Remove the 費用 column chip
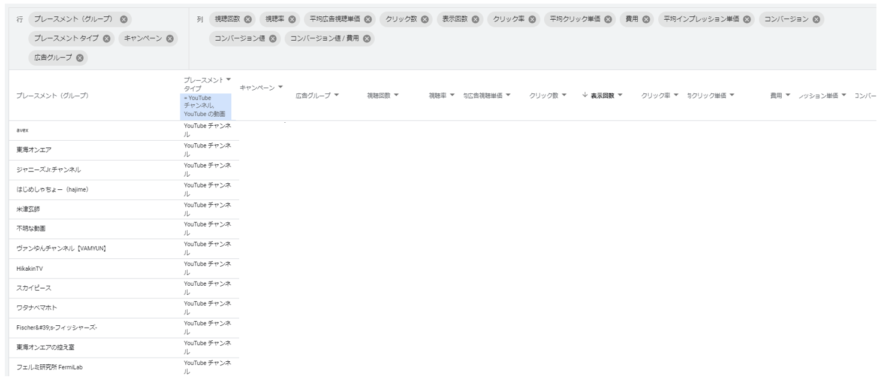877x381 pixels. (x=646, y=19)
